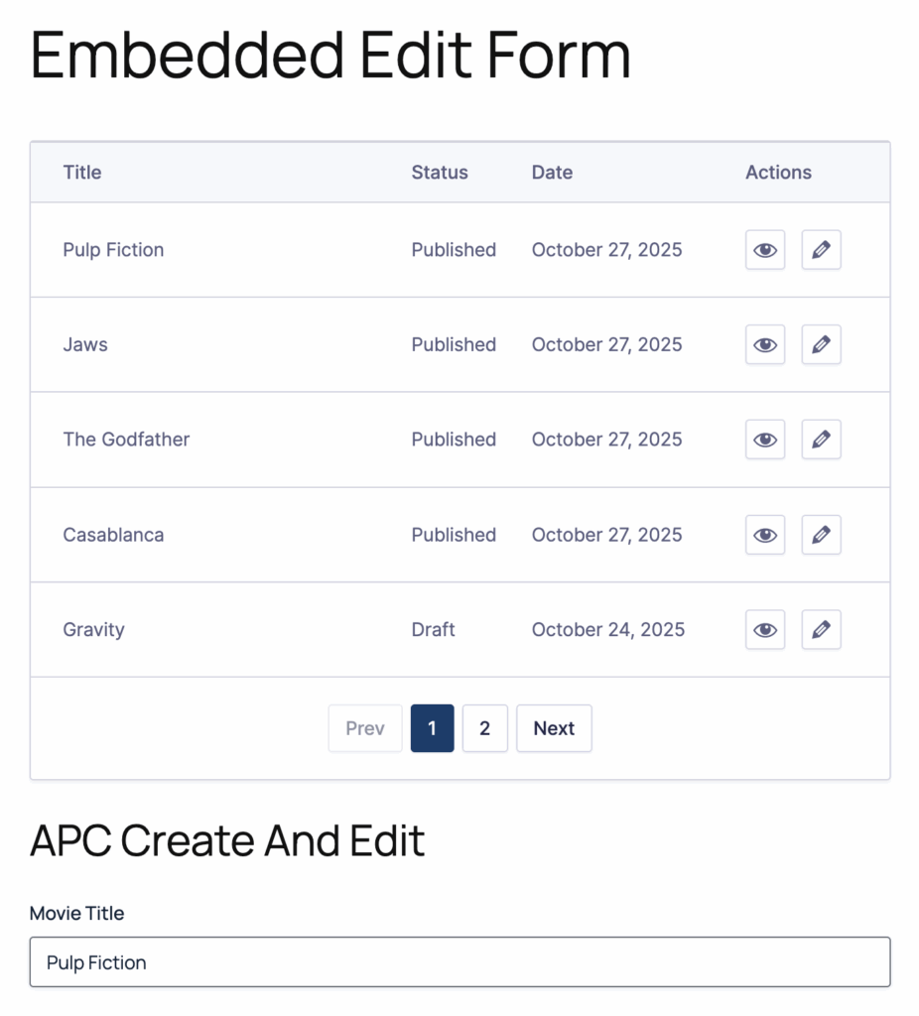Open the edit pencil for Jaws
The width and height of the screenshot is (919, 1016).
[821, 344]
